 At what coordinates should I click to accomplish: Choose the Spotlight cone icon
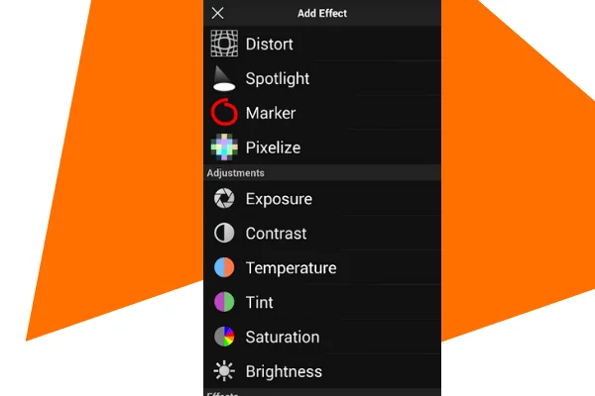click(x=224, y=78)
